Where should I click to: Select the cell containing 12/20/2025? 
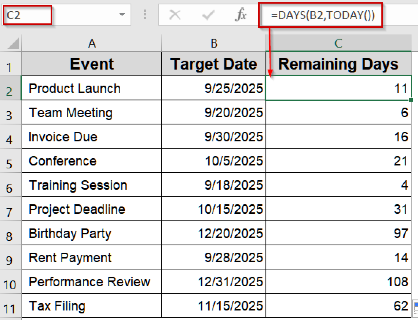(x=213, y=233)
